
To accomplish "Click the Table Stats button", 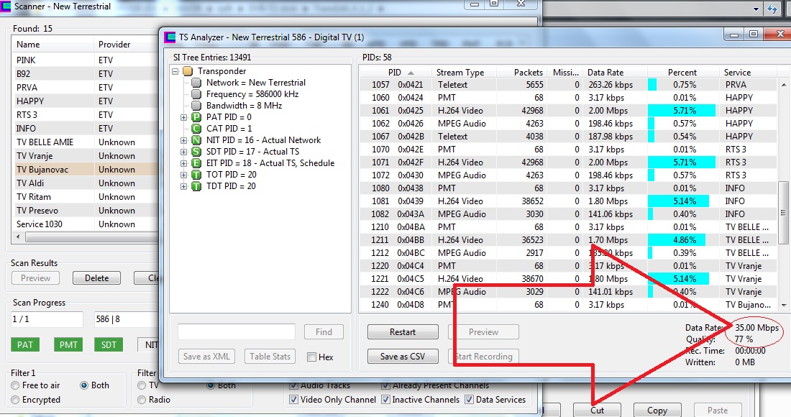I will point(270,357).
